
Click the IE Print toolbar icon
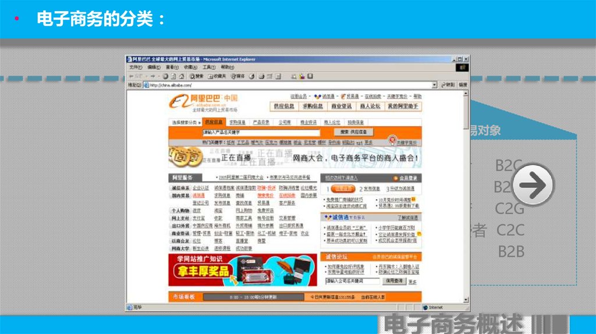(x=270, y=76)
